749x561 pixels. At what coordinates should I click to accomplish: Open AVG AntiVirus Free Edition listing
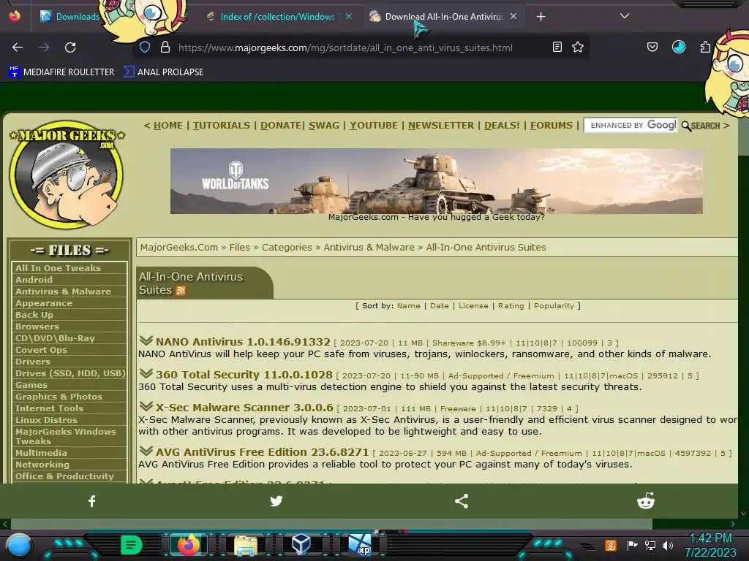click(x=263, y=452)
